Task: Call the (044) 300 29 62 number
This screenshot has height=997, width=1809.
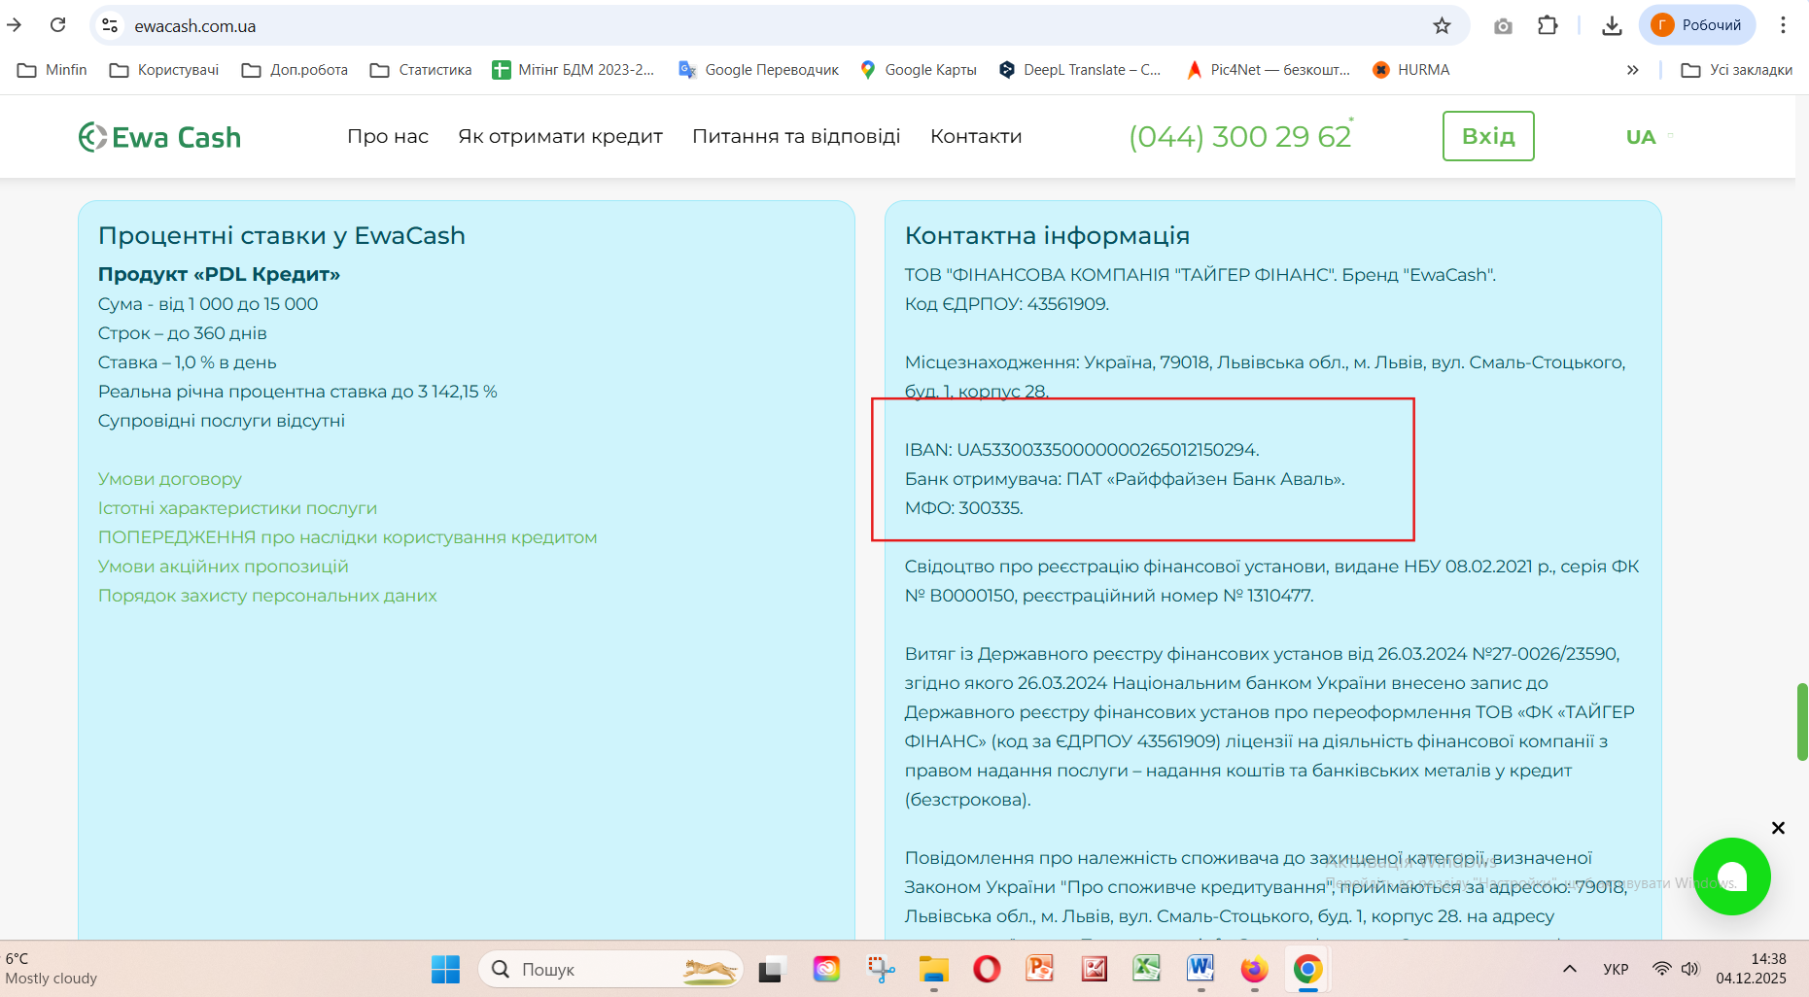Action: [1240, 137]
